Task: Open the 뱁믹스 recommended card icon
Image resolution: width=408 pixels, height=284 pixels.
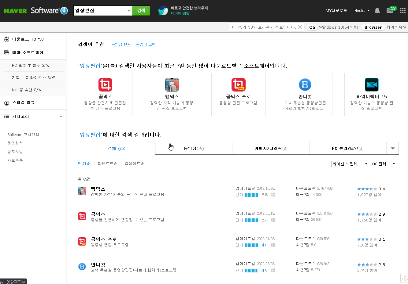Action: pos(172,84)
